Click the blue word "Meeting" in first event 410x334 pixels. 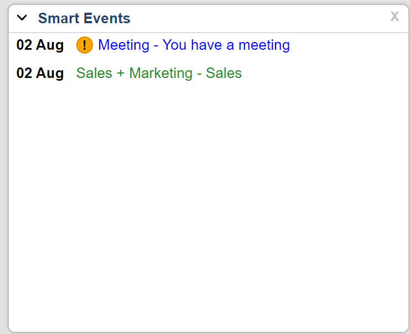123,45
